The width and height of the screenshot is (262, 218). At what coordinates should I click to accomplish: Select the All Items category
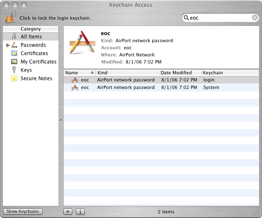click(x=31, y=36)
